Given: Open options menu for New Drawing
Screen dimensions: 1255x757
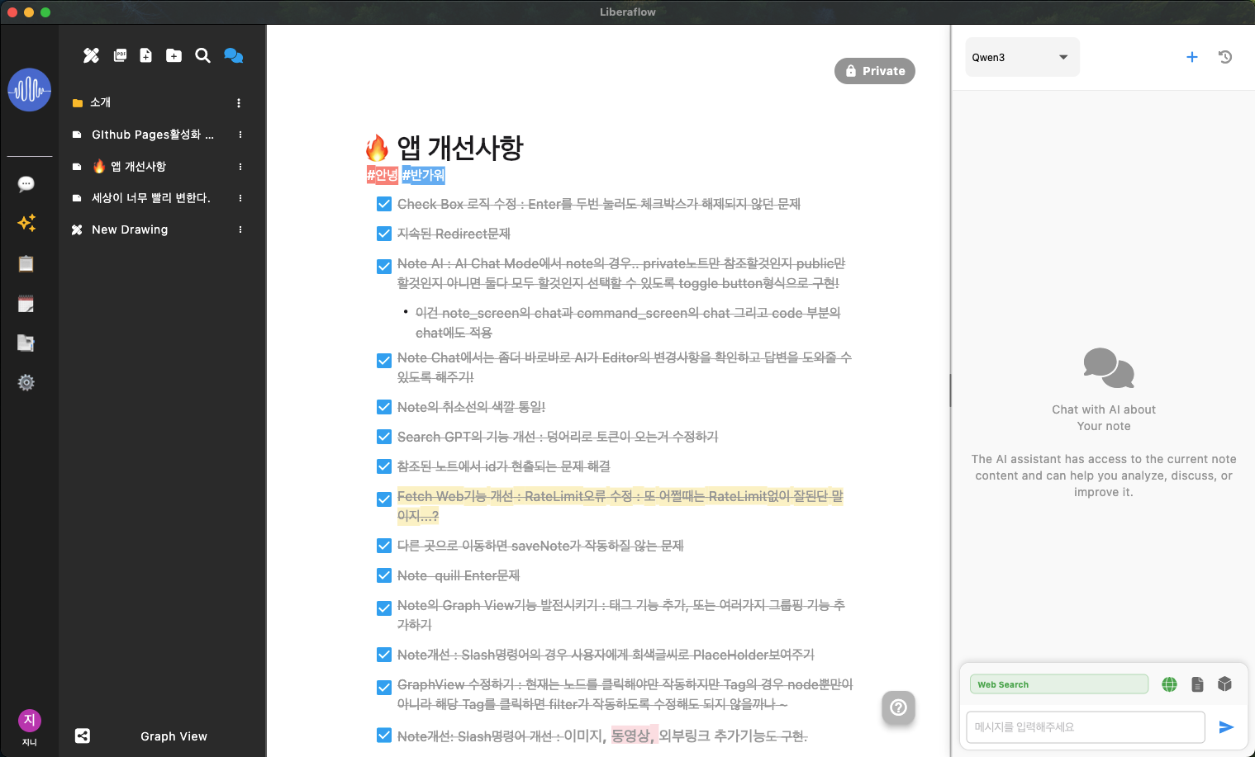Looking at the screenshot, I should click(x=240, y=229).
